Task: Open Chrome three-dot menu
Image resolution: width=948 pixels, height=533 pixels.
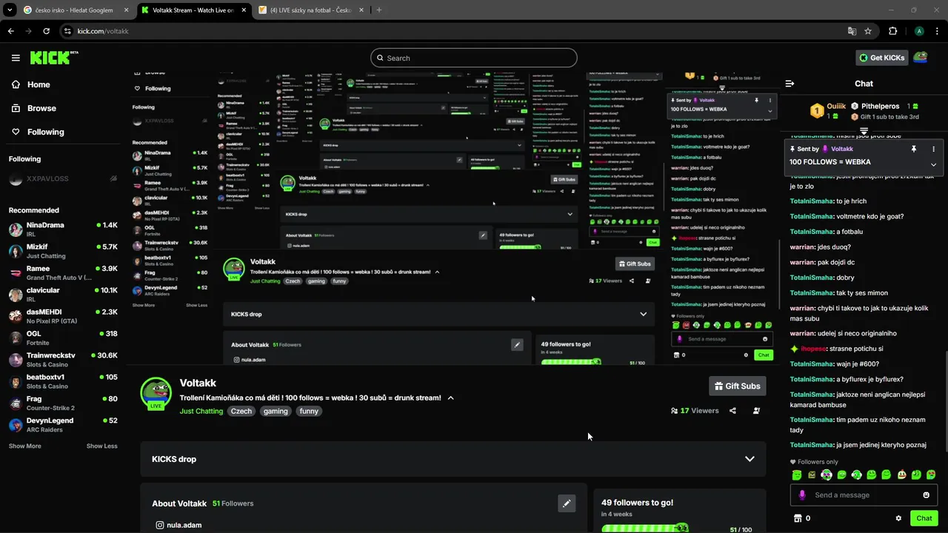Action: coord(936,31)
